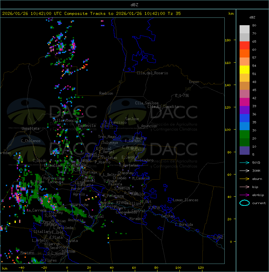Viewport: 269px width, 272px height.
Task: Click the 'L_Asuncion' map label
Action: [147, 126]
